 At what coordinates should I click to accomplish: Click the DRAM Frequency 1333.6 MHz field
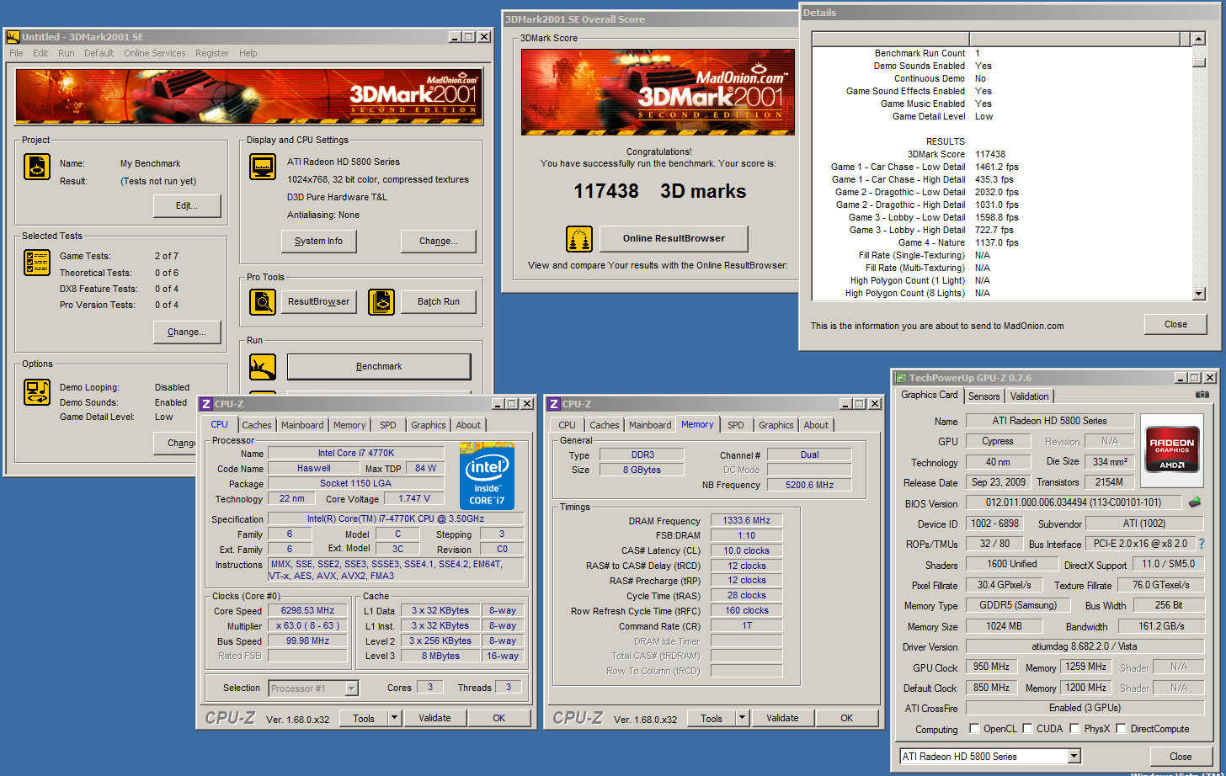[x=747, y=521]
